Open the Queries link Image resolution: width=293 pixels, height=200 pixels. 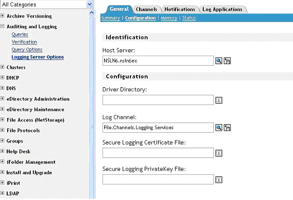pos(20,34)
